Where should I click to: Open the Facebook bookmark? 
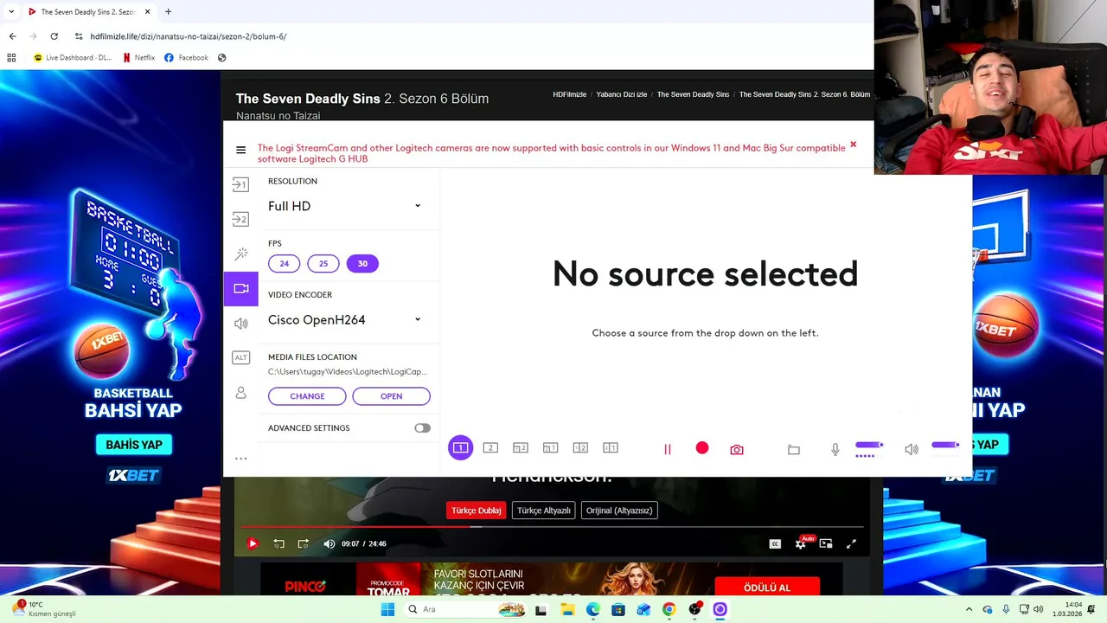click(186, 58)
